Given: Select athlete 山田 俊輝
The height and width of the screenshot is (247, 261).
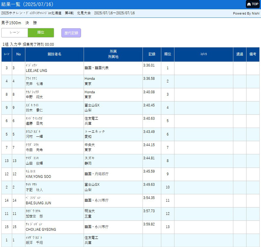Looking at the screenshot, I should tap(34, 163).
